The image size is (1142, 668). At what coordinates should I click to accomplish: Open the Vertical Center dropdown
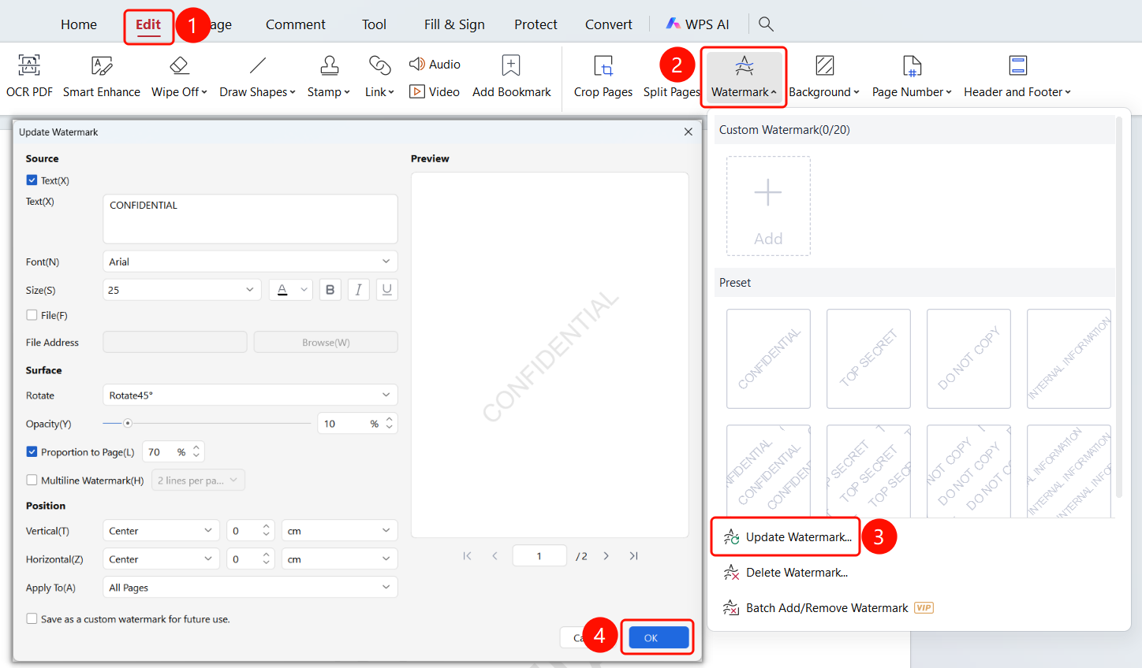pyautogui.click(x=161, y=531)
